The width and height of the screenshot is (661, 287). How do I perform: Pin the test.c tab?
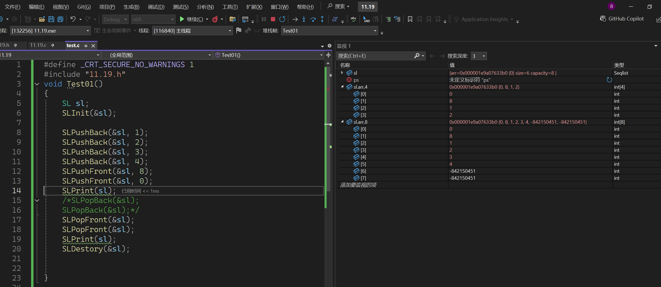[x=86, y=46]
